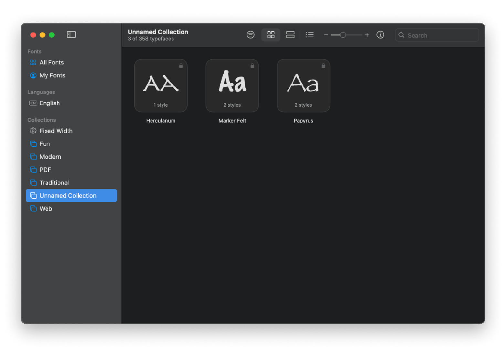Screen dimensions: 504x354
Task: Select the Traditional collection
Action: [x=54, y=183]
